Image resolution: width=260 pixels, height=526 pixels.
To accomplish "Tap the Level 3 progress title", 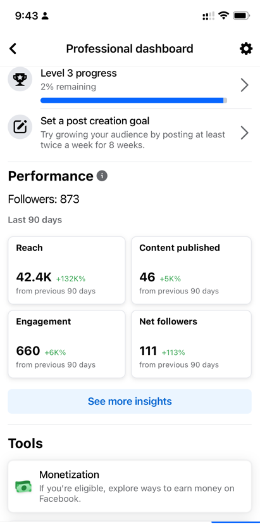I will 78,73.
